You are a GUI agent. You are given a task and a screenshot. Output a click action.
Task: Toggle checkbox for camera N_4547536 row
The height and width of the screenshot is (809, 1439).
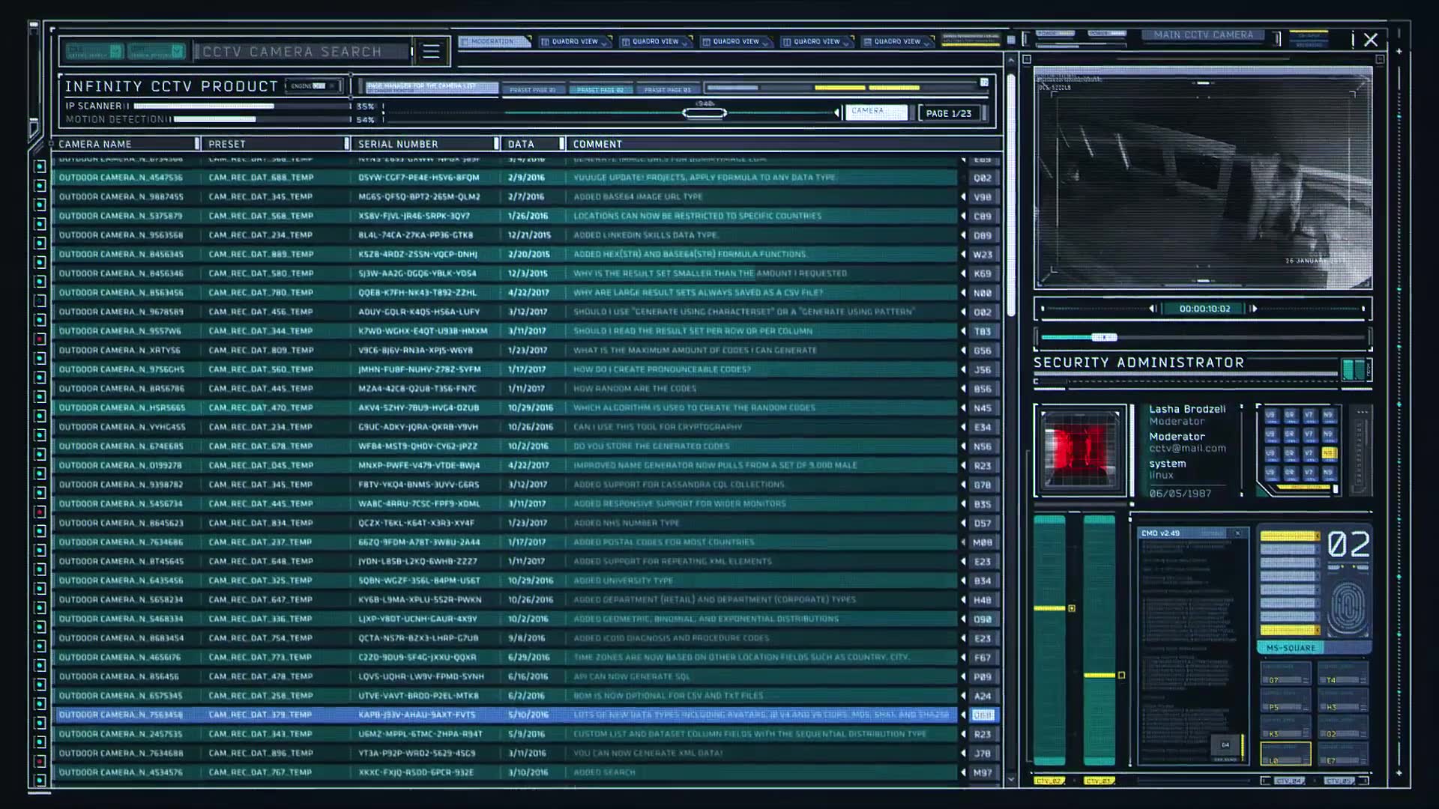(x=40, y=186)
